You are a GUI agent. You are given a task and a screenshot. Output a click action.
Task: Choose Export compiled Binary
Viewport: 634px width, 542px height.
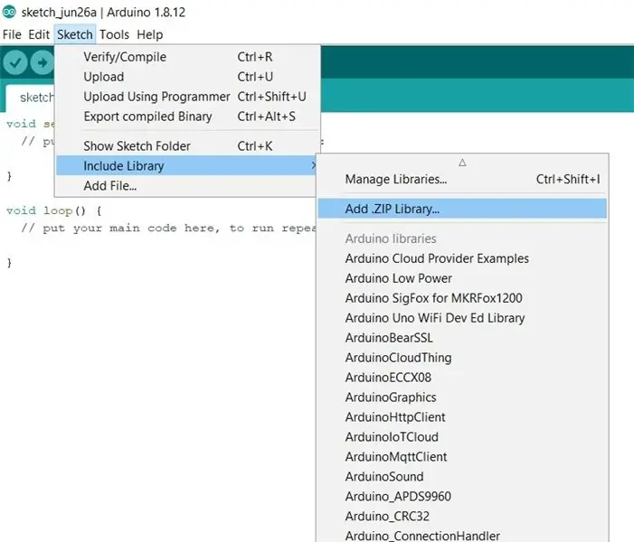coord(188,117)
